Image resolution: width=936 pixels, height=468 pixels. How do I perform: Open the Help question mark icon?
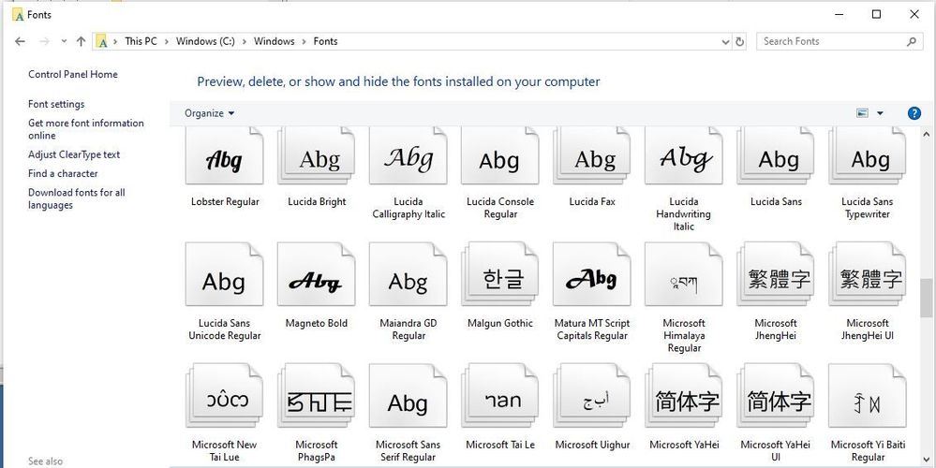[914, 113]
